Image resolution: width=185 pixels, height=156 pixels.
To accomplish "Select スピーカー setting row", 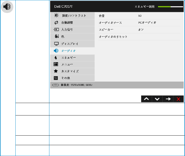I will tap(139, 30).
